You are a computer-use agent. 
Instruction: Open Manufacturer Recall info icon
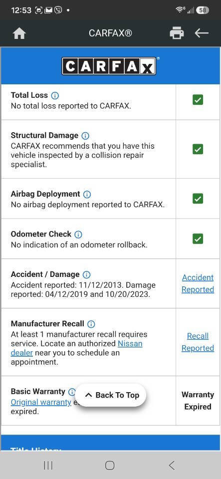click(x=91, y=324)
